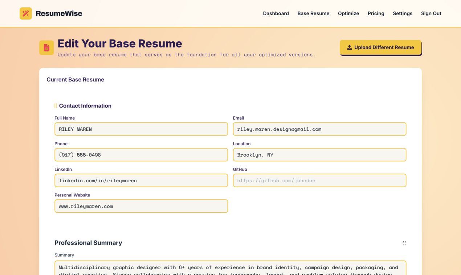The height and width of the screenshot is (275, 461).
Task: Click the Full Name field label
Action: click(x=65, y=118)
